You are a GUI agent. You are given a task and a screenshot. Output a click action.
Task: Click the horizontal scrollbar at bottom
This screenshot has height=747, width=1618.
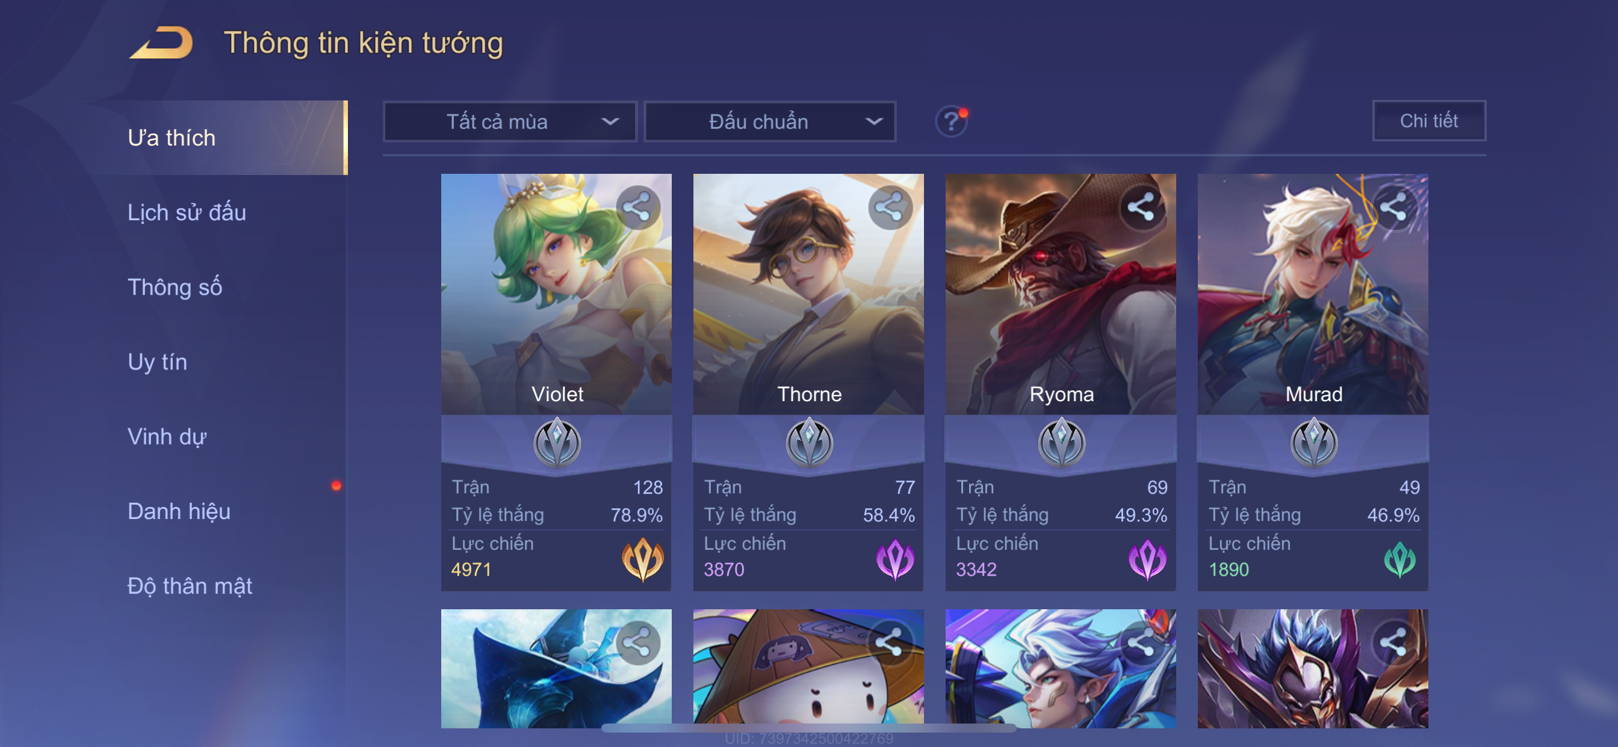tap(808, 728)
